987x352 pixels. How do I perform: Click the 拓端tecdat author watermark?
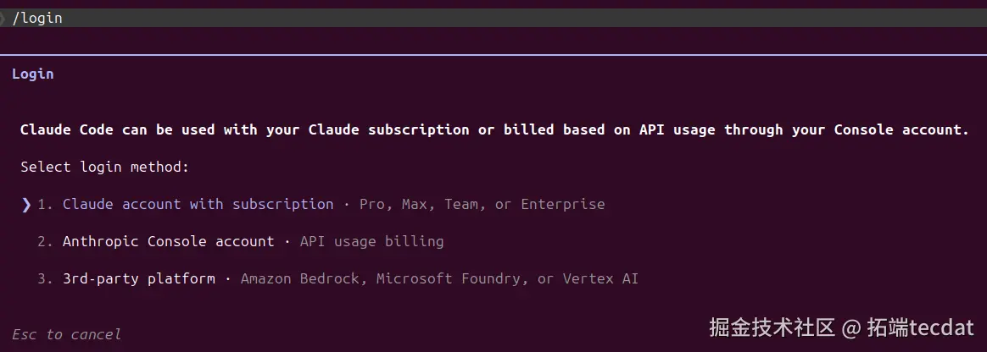click(921, 327)
